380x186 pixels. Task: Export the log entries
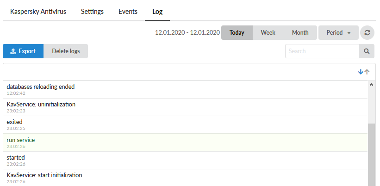click(x=23, y=51)
